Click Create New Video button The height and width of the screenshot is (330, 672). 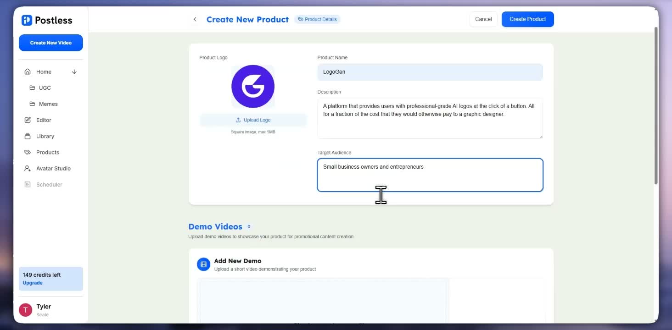(x=51, y=43)
